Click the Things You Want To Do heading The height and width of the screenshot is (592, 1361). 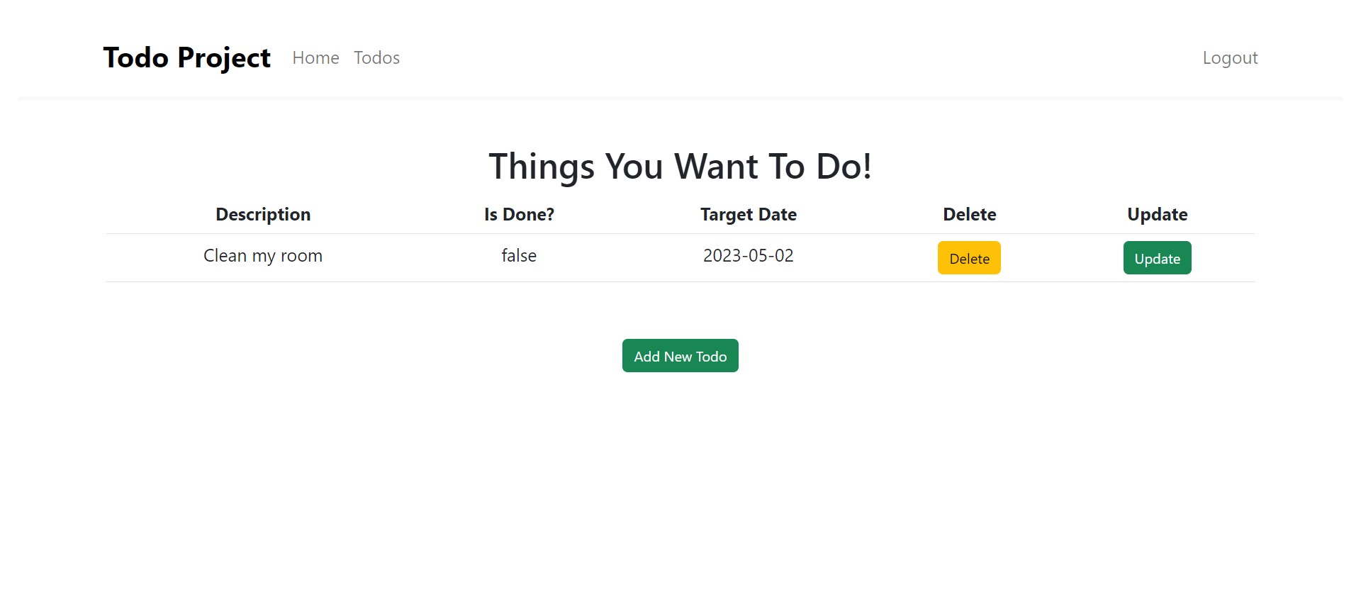click(x=680, y=167)
